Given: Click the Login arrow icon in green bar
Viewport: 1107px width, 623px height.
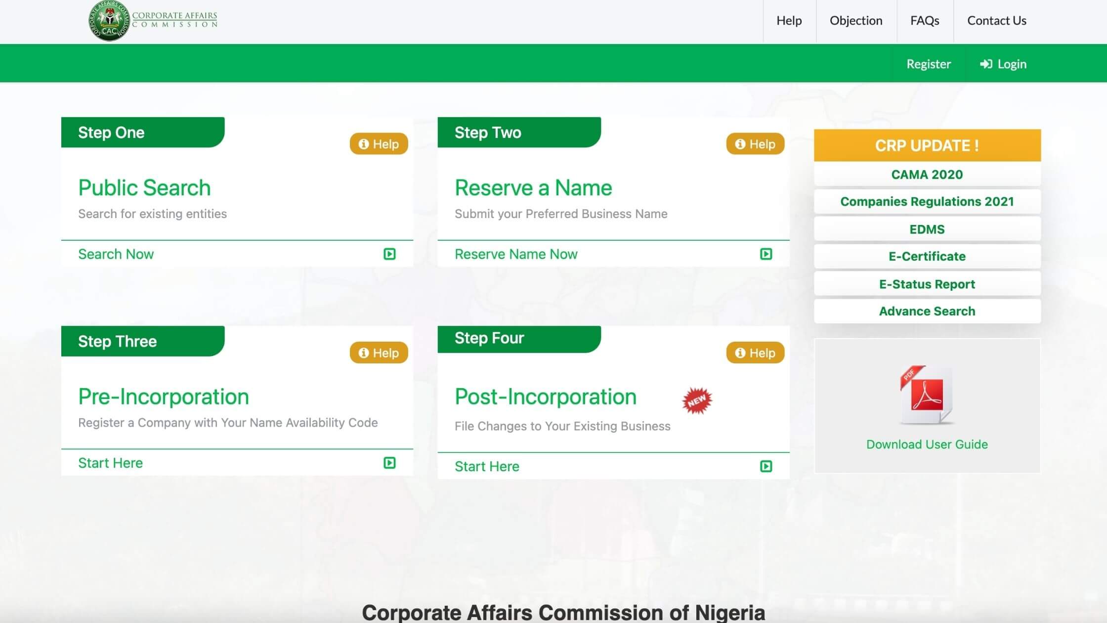Looking at the screenshot, I should (x=986, y=64).
